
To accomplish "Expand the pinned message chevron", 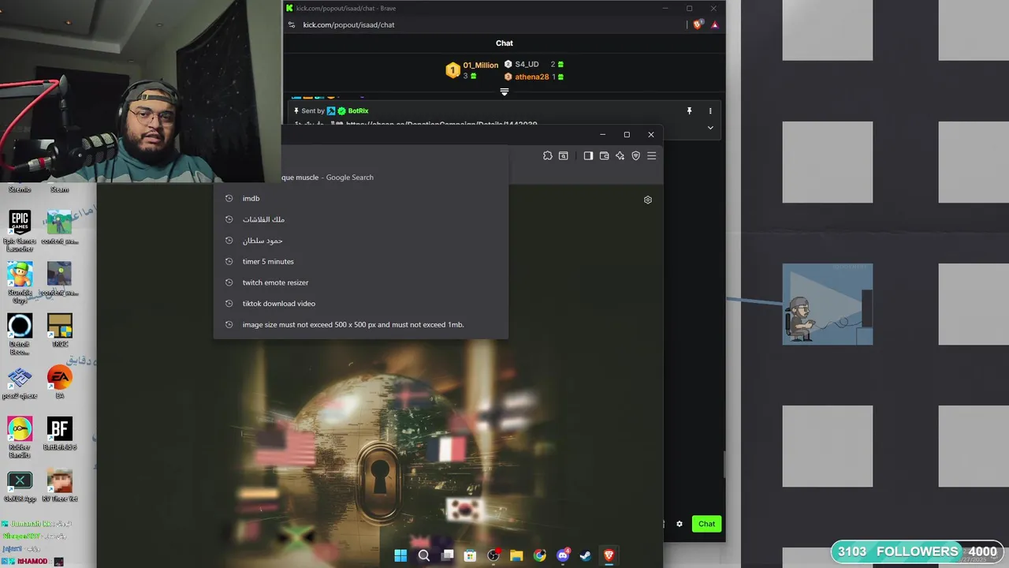I will (710, 128).
